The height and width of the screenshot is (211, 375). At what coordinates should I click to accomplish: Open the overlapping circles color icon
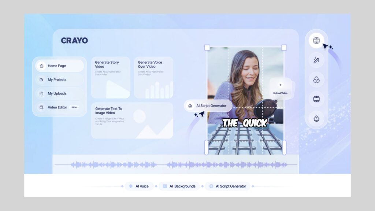(x=316, y=79)
